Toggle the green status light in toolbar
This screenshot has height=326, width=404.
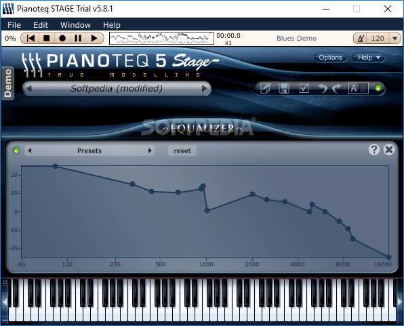coord(378,88)
